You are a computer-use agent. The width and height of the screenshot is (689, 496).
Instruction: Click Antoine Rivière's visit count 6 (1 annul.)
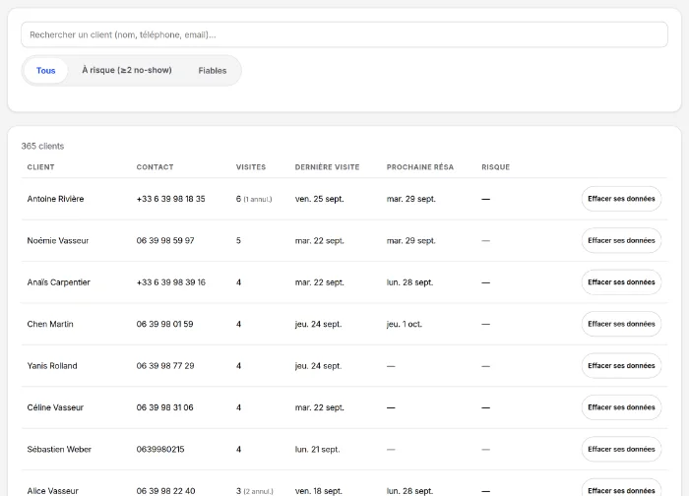tap(254, 199)
